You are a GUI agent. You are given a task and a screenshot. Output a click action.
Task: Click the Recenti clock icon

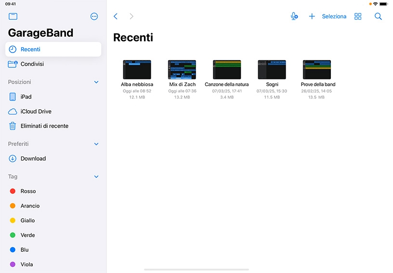click(x=13, y=49)
